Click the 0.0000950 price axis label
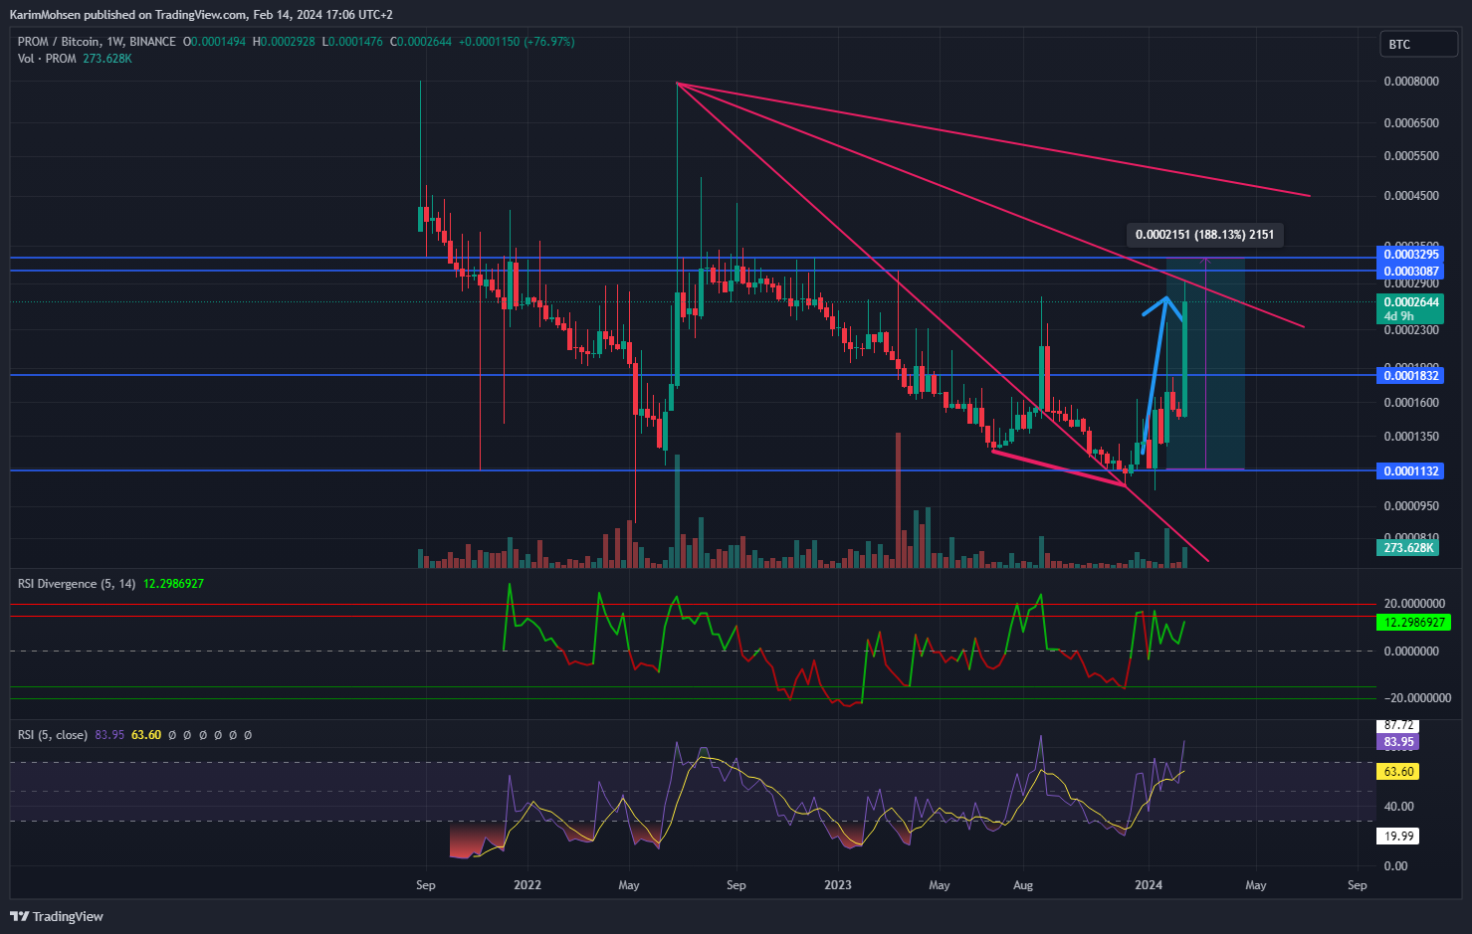Screen dimensions: 1472x934 [x=1411, y=506]
